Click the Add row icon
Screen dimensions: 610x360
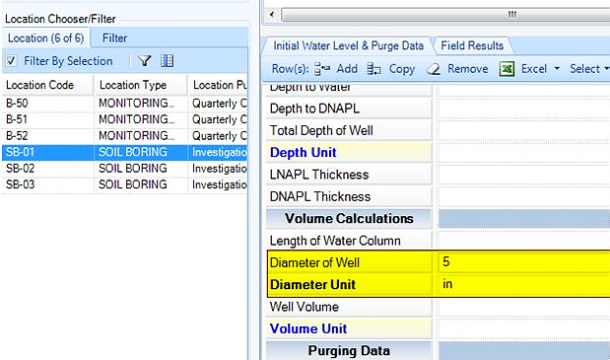[x=322, y=69]
